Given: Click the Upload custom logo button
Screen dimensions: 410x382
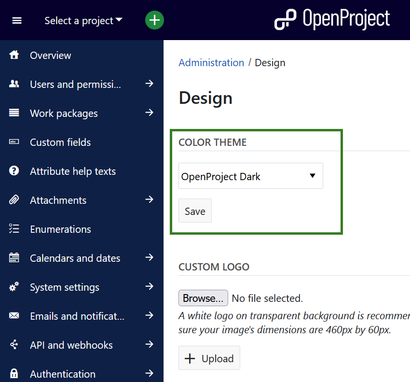Looking at the screenshot, I should pyautogui.click(x=209, y=358).
